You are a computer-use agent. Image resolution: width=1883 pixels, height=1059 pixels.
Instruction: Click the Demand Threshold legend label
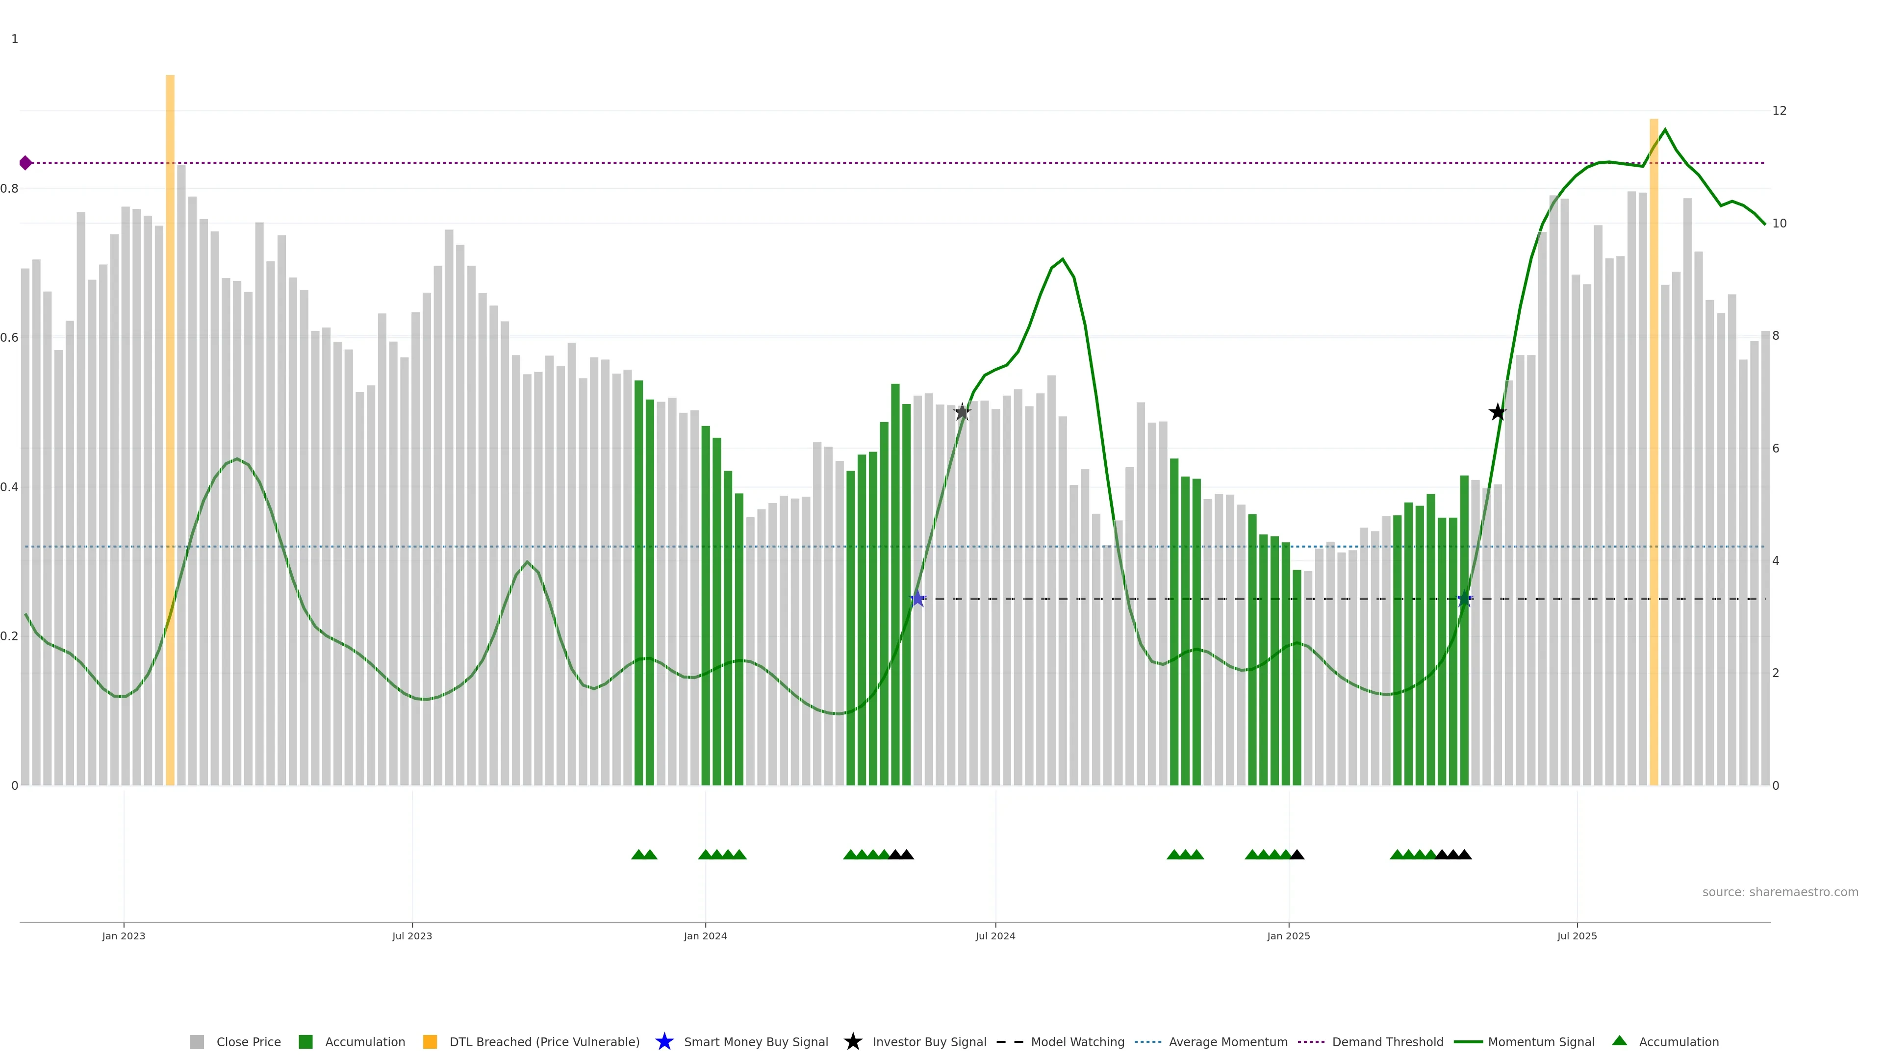pyautogui.click(x=1387, y=1041)
